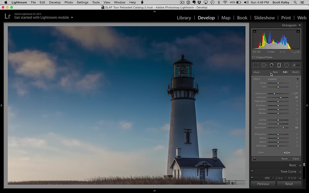
Task: Click Close in graduated filter panel
Action: click(296, 159)
